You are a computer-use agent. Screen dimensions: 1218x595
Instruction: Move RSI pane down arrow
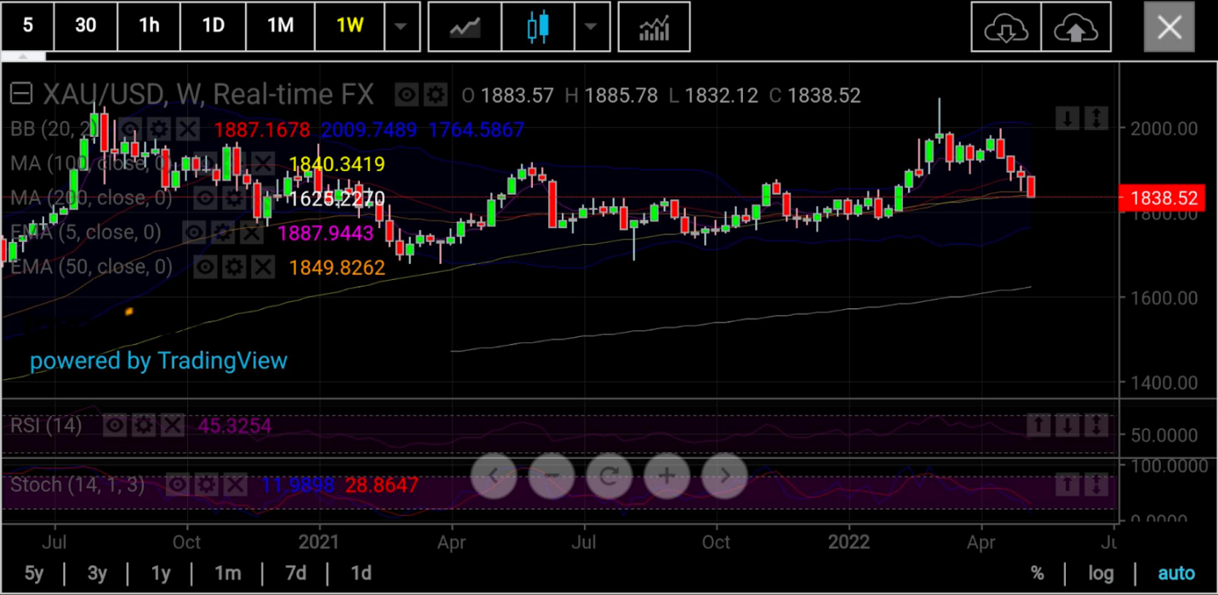pos(1067,425)
